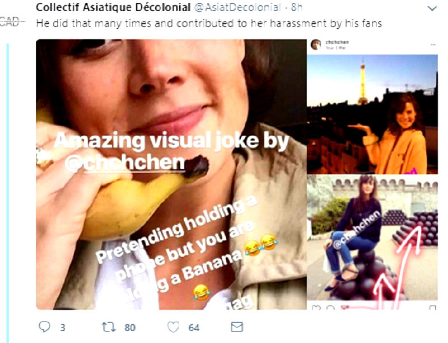Click the chchchen username in embedded post
This screenshot has height=343, width=448.
point(337,42)
